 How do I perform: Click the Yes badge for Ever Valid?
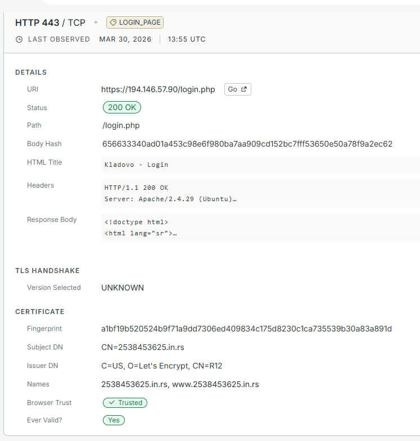pyautogui.click(x=114, y=420)
